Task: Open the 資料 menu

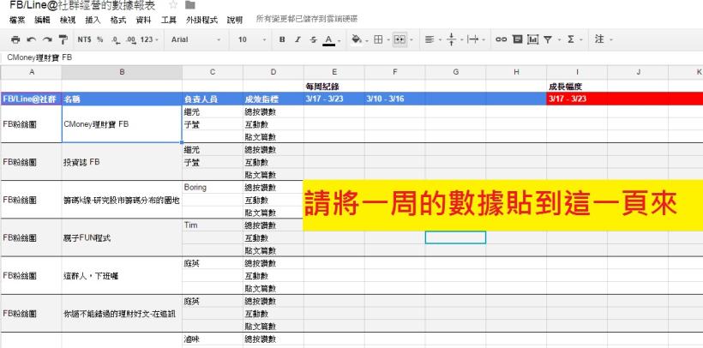Action: 143,20
